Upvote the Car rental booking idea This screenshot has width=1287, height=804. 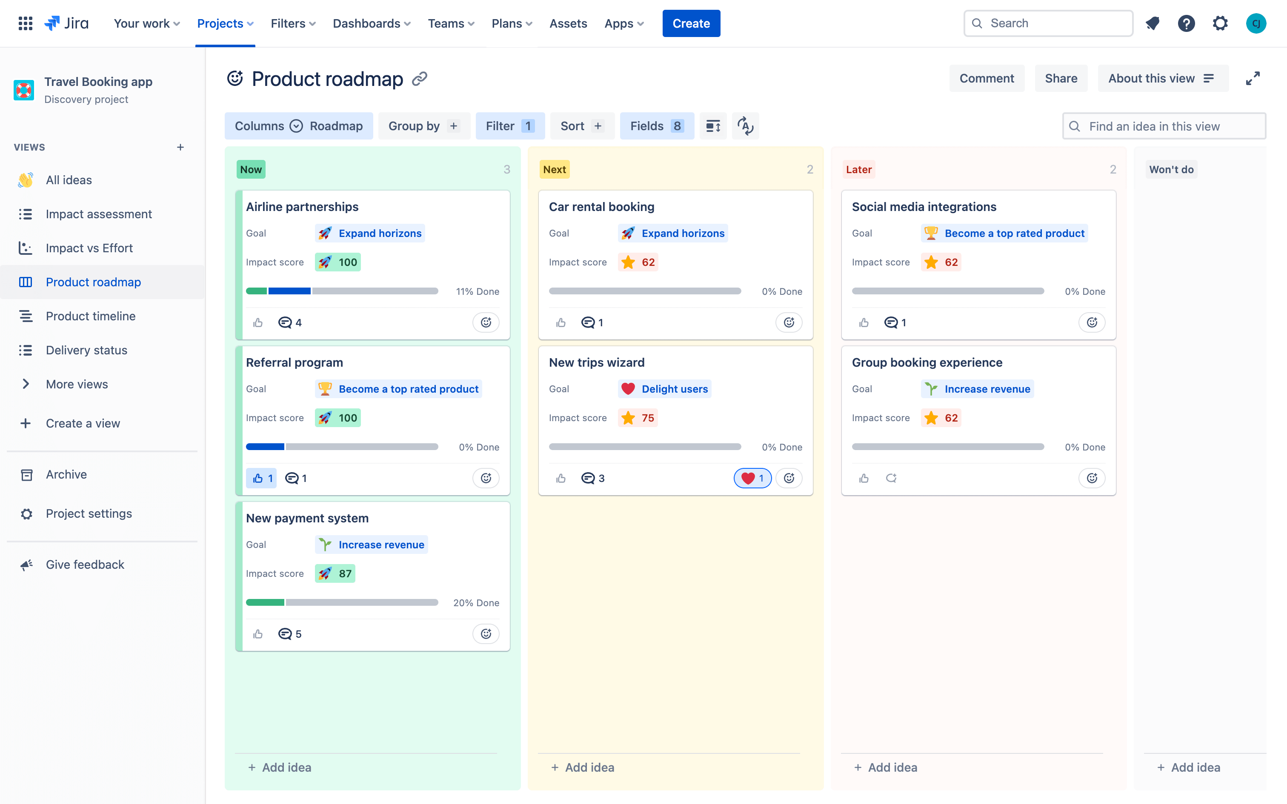click(x=561, y=322)
